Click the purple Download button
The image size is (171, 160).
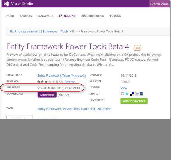pos(47,95)
